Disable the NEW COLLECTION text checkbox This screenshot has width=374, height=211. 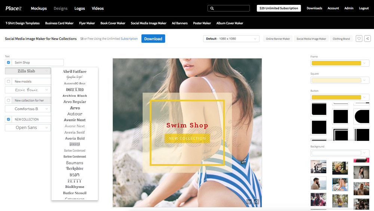[9, 119]
